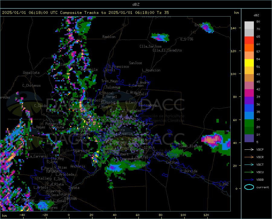The height and width of the screenshot is (219, 272).
Task: Select the light blue 35 dBZ swatch
Action: (x=249, y=116)
